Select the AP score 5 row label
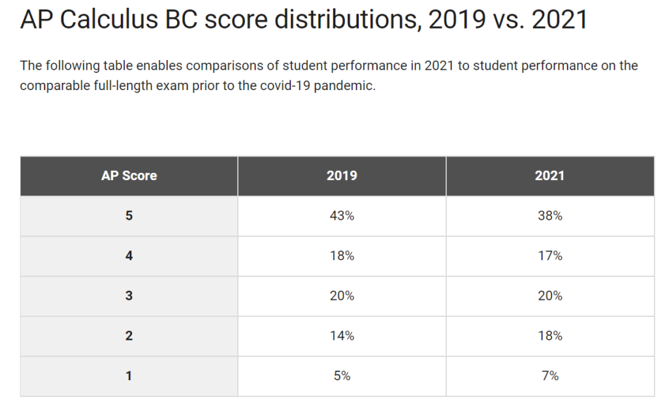 pos(129,216)
